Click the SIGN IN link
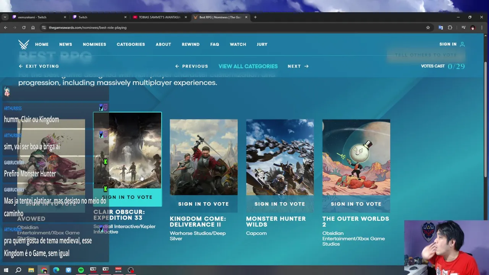This screenshot has height=275, width=489. pos(448,44)
